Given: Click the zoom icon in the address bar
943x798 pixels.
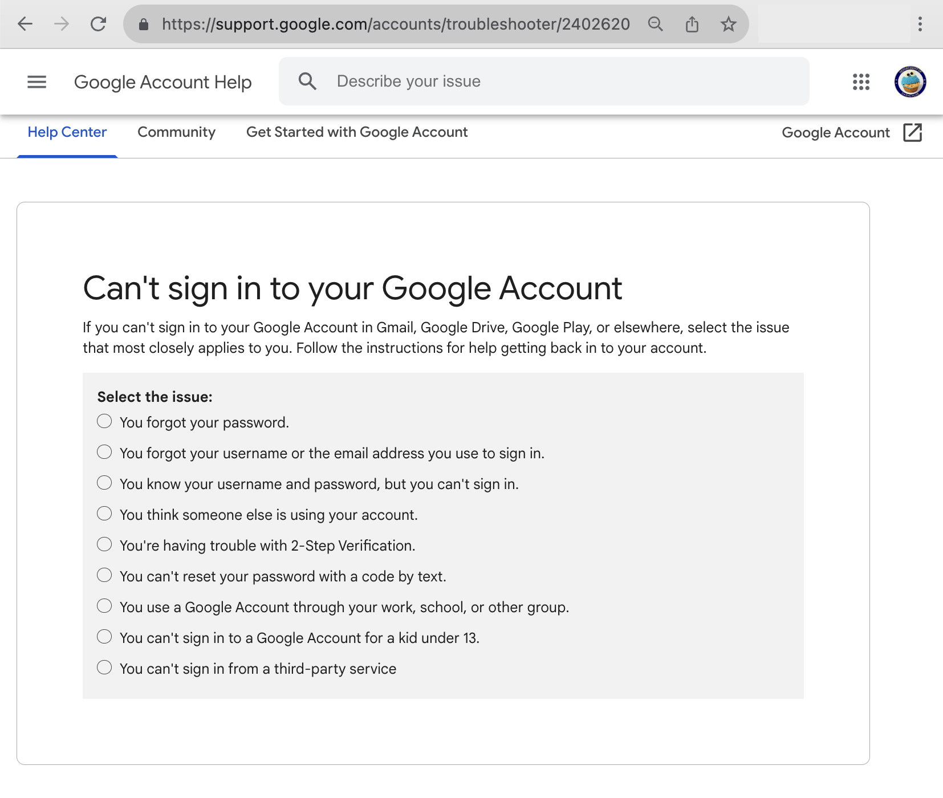Looking at the screenshot, I should click(x=655, y=24).
